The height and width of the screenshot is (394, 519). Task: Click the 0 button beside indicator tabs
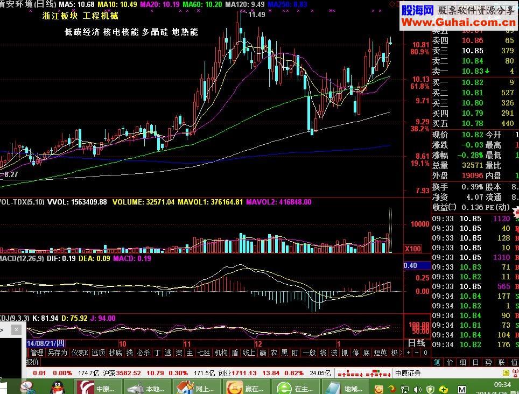425,353
